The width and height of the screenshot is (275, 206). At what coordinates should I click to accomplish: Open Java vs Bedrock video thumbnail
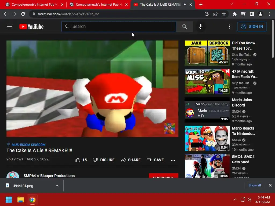pos(207,53)
